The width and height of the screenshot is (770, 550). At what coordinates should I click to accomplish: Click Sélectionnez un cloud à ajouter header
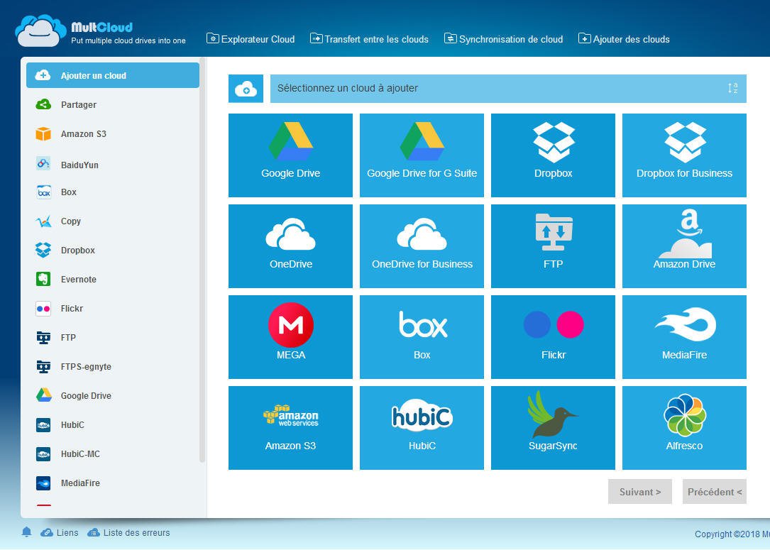pyautogui.click(x=508, y=89)
